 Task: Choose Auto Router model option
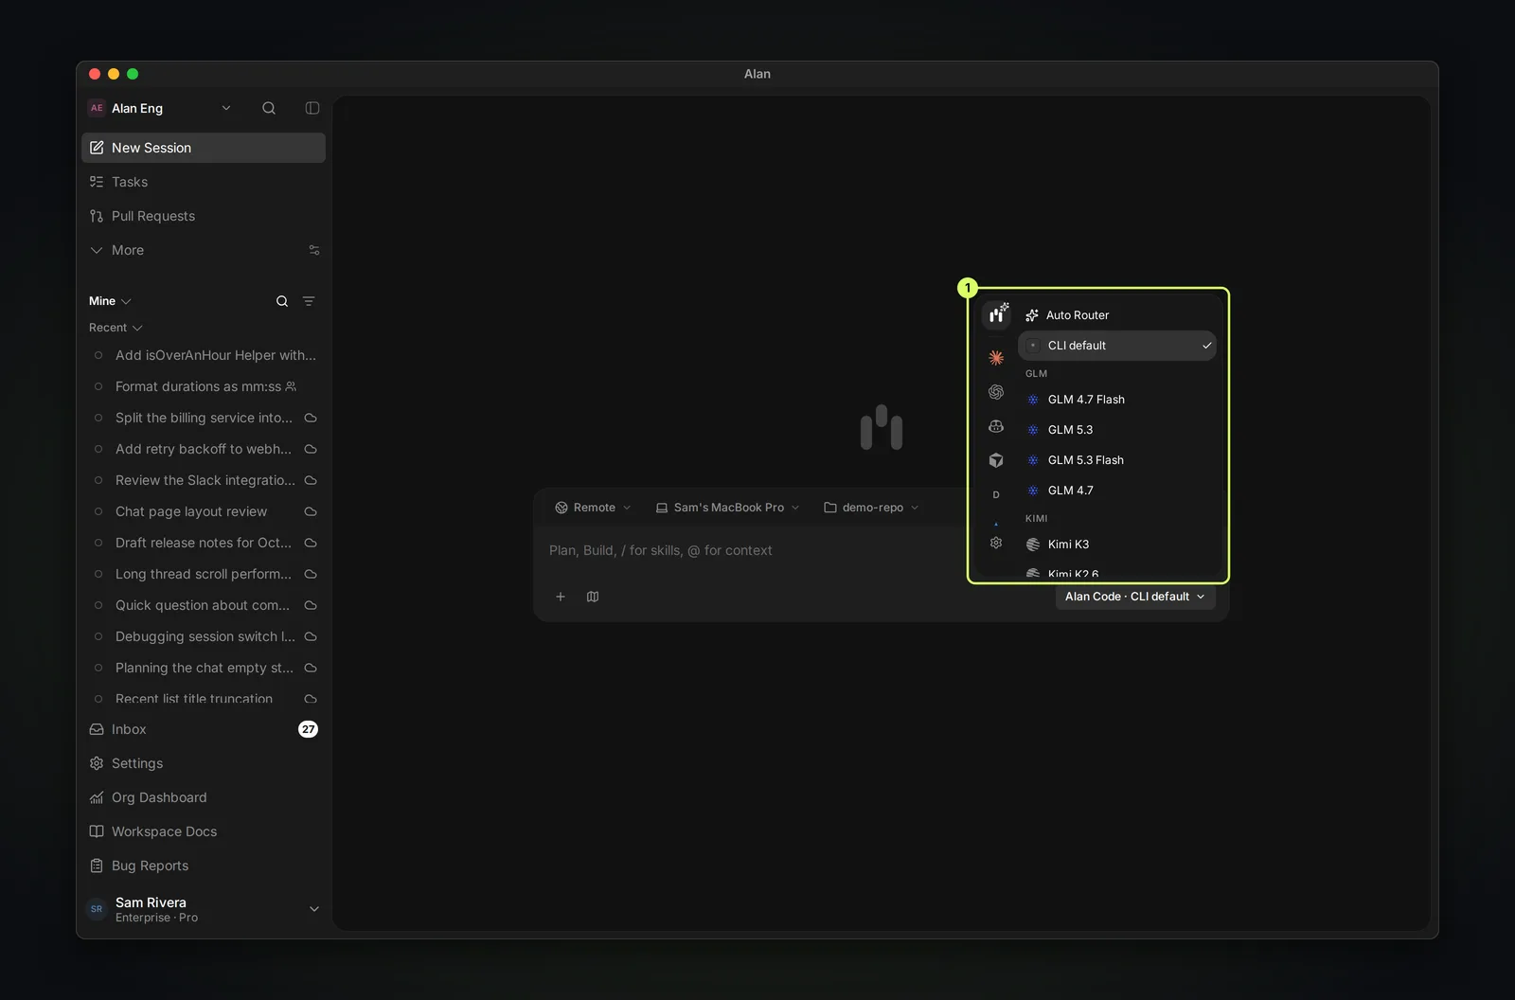1117,315
